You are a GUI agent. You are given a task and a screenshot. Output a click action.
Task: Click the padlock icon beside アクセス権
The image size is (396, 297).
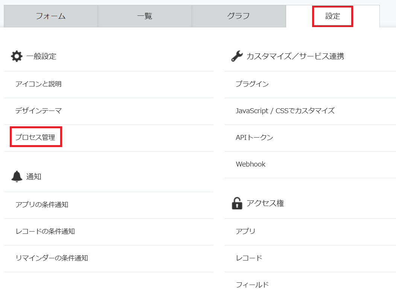point(237,203)
